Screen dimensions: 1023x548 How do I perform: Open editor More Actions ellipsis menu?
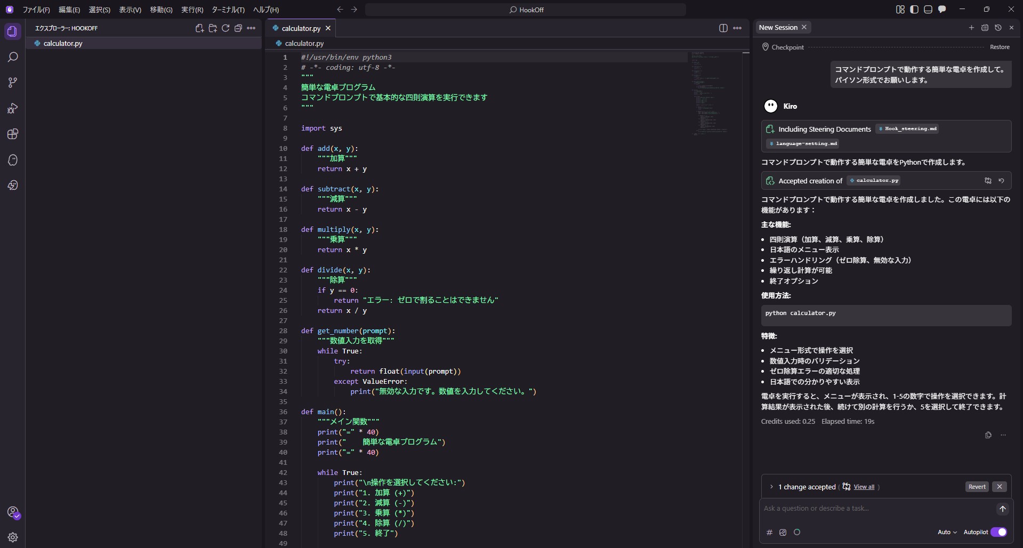(737, 28)
